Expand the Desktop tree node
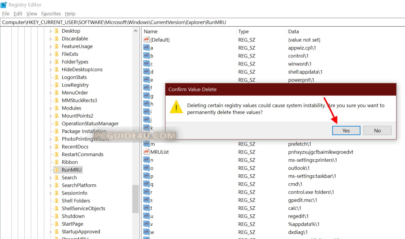Viewport: 405px width, 239px height. (51, 31)
